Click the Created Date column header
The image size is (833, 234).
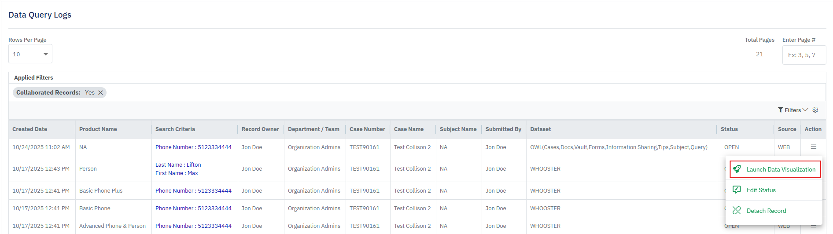pos(29,129)
